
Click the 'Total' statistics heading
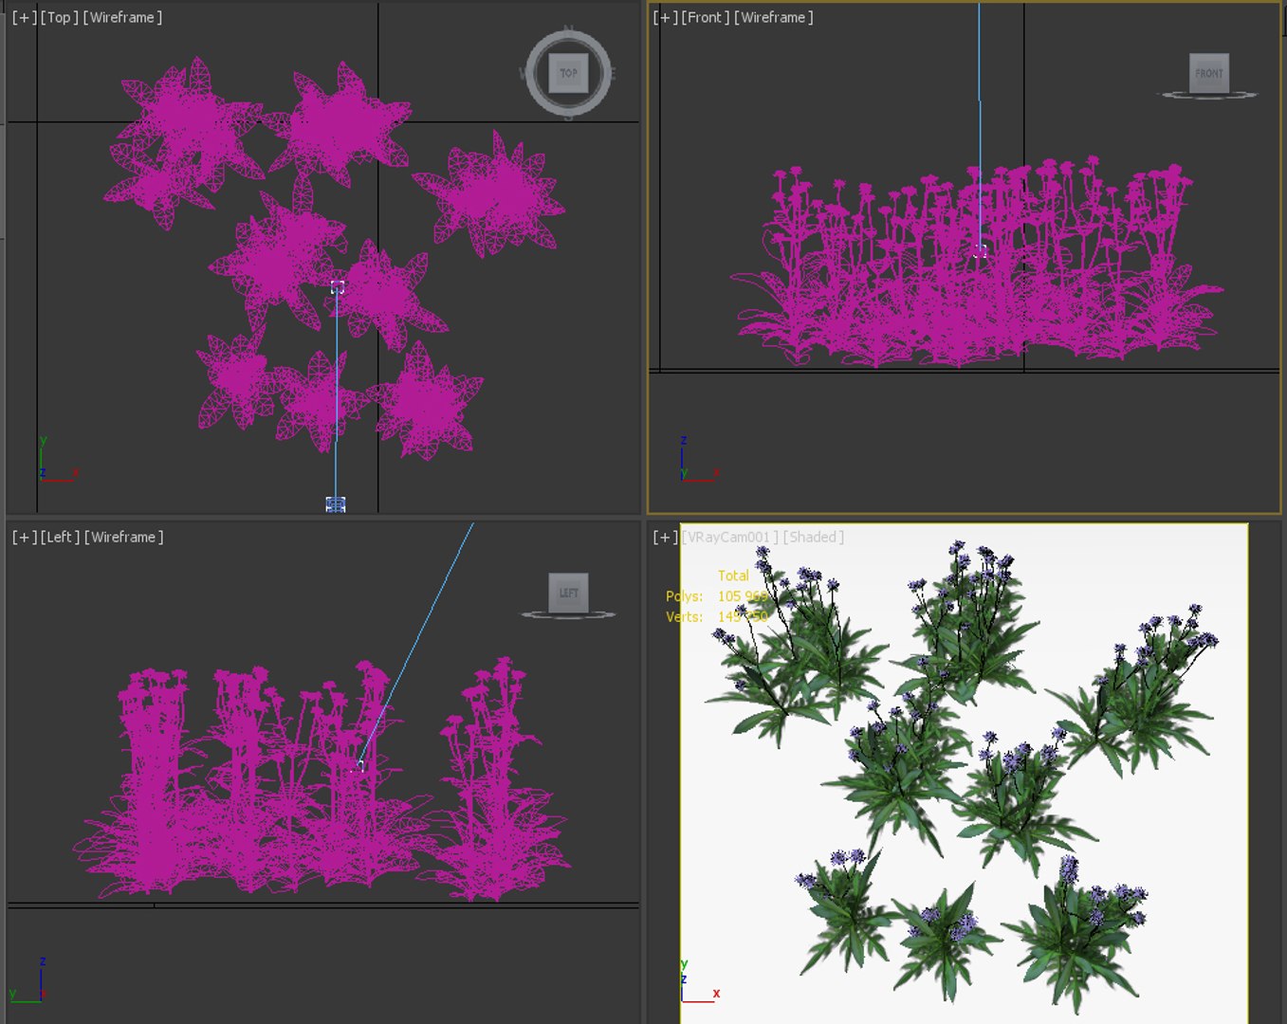pyautogui.click(x=733, y=576)
